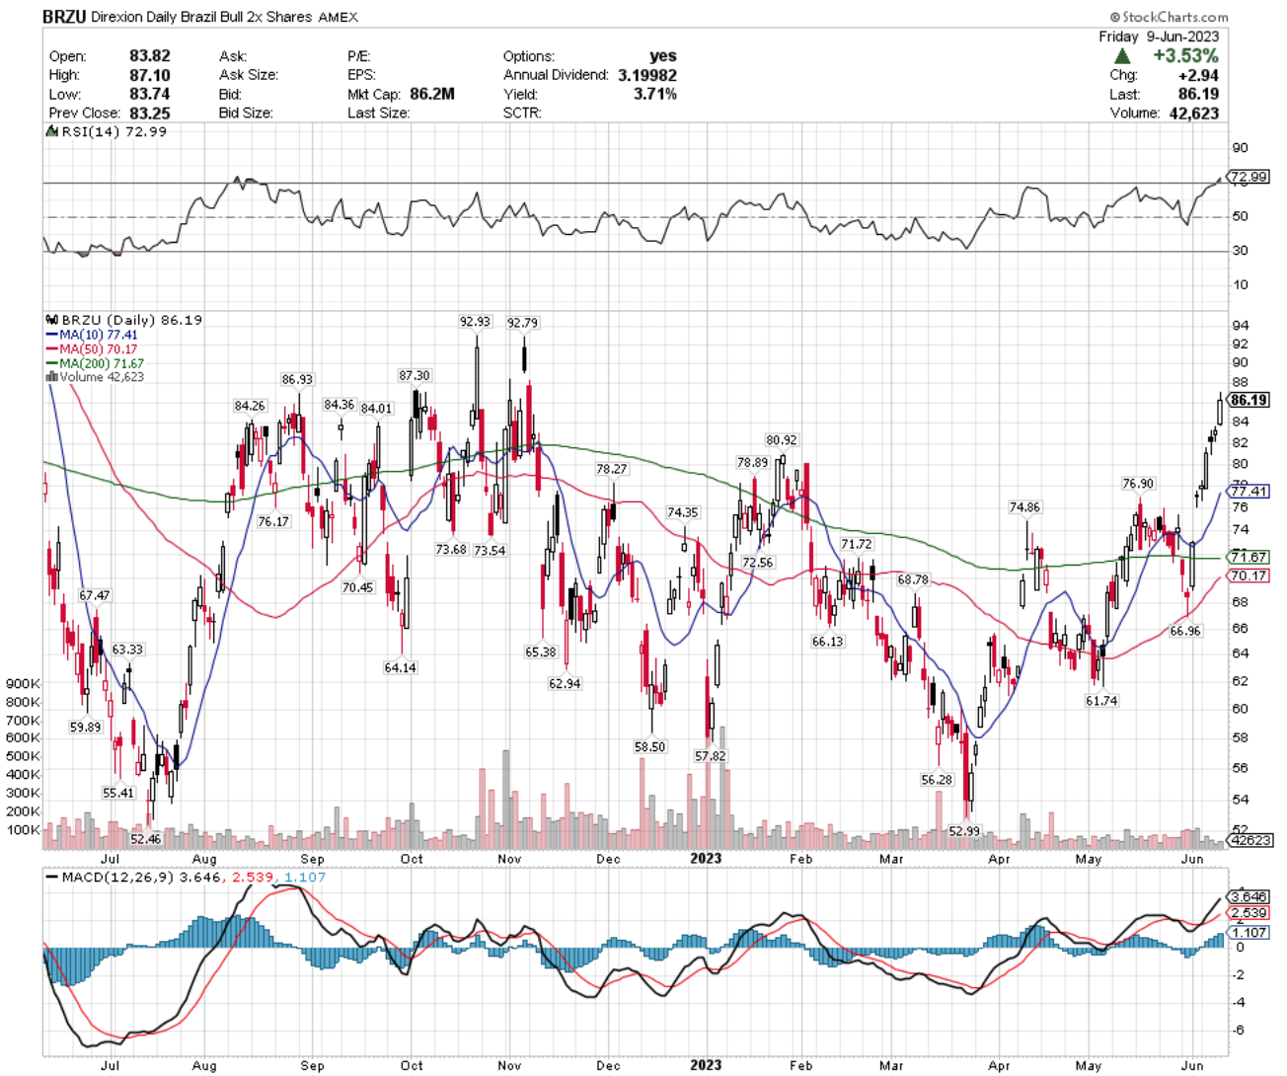The width and height of the screenshot is (1287, 1076).
Task: Click the 80.92 price label near February
Action: tap(782, 440)
